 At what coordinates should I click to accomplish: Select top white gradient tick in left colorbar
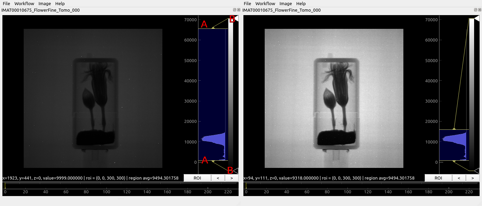pyautogui.click(x=236, y=19)
